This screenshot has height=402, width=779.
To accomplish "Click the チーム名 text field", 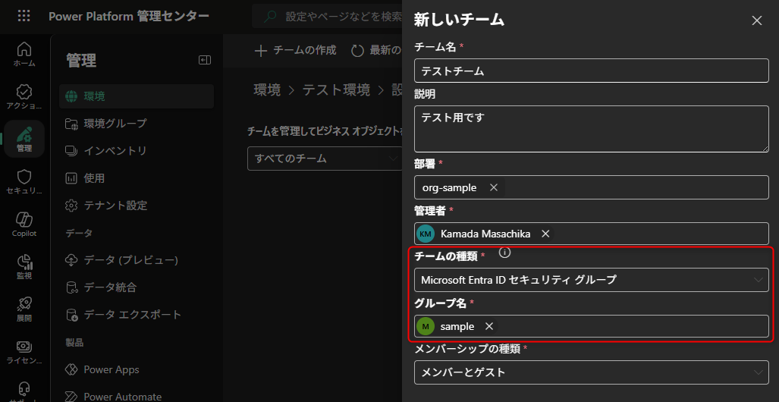I will (592, 71).
